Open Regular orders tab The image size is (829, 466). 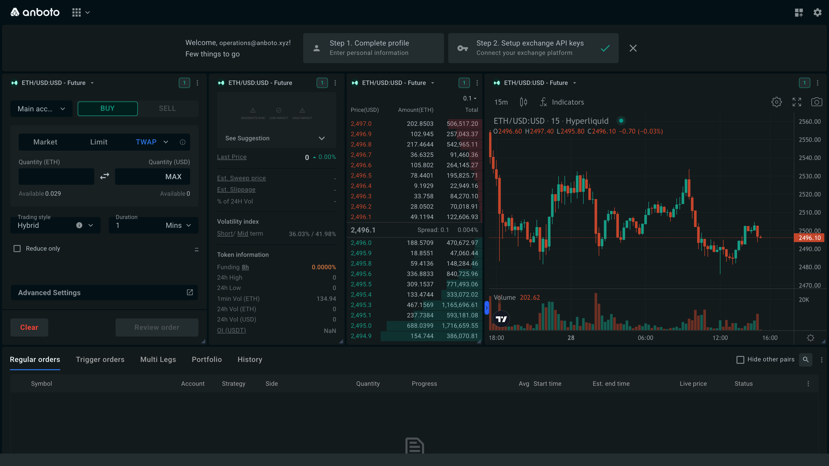click(35, 360)
